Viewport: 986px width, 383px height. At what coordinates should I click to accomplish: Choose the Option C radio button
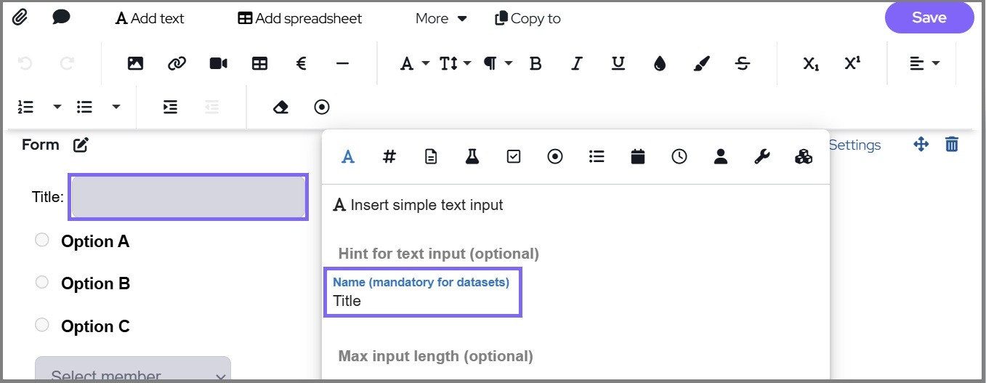point(42,325)
